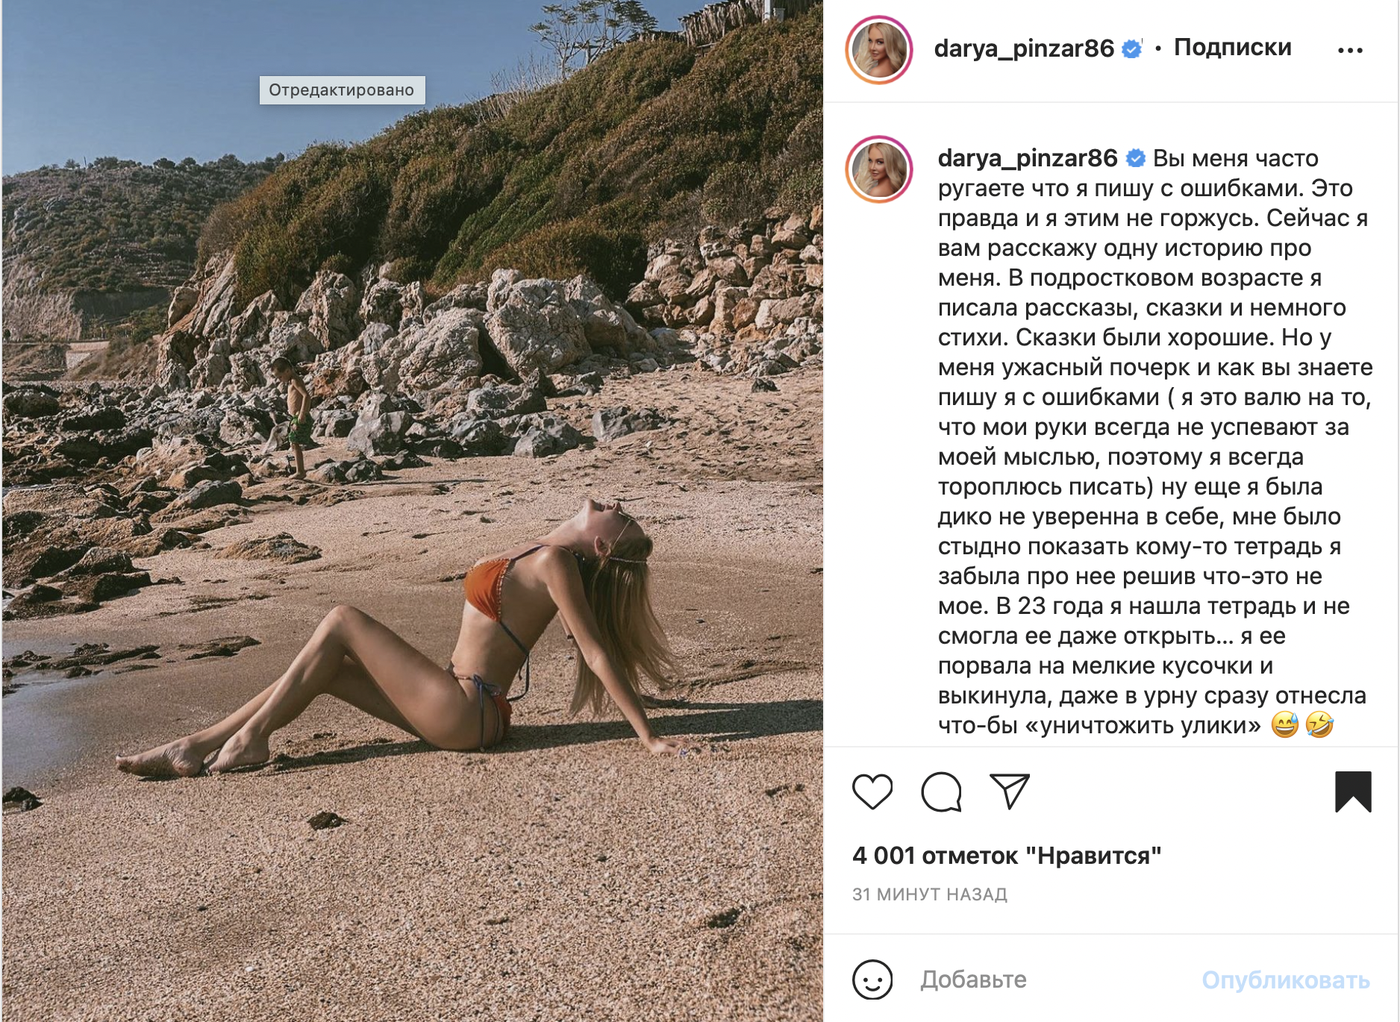Share the post with the paper plane icon
Viewport: 1400px width, 1022px height.
pyautogui.click(x=1009, y=791)
